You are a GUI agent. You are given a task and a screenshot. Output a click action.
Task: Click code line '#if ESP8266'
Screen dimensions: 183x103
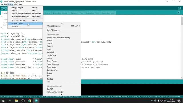[x=8, y=73]
